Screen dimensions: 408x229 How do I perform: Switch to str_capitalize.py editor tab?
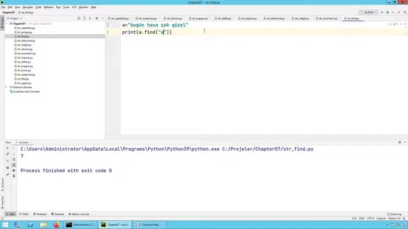click(x=120, y=18)
